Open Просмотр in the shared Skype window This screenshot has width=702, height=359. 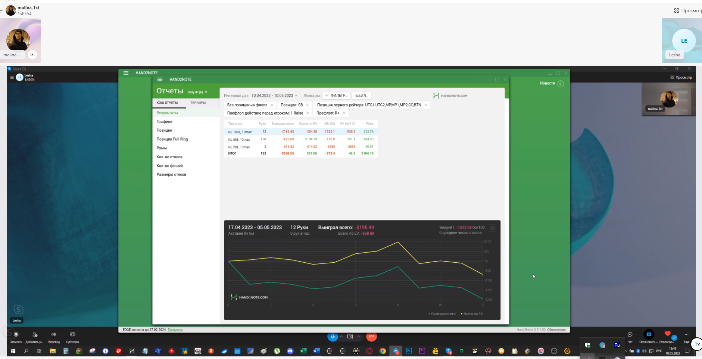pos(681,77)
